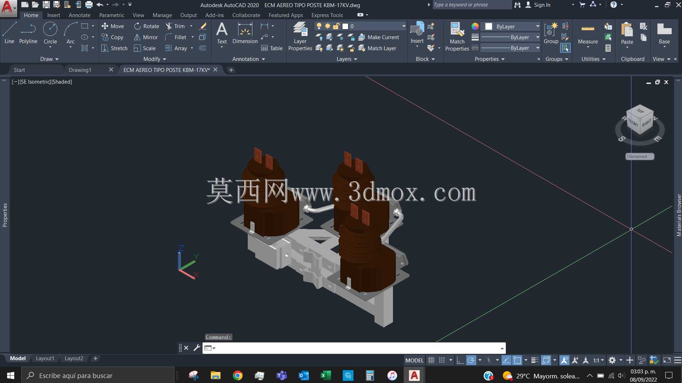Toggle drawing grid display in status bar
This screenshot has width=682, height=383.
coord(431,360)
